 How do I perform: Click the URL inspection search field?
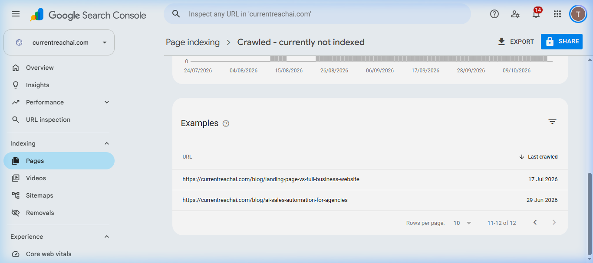point(317,14)
